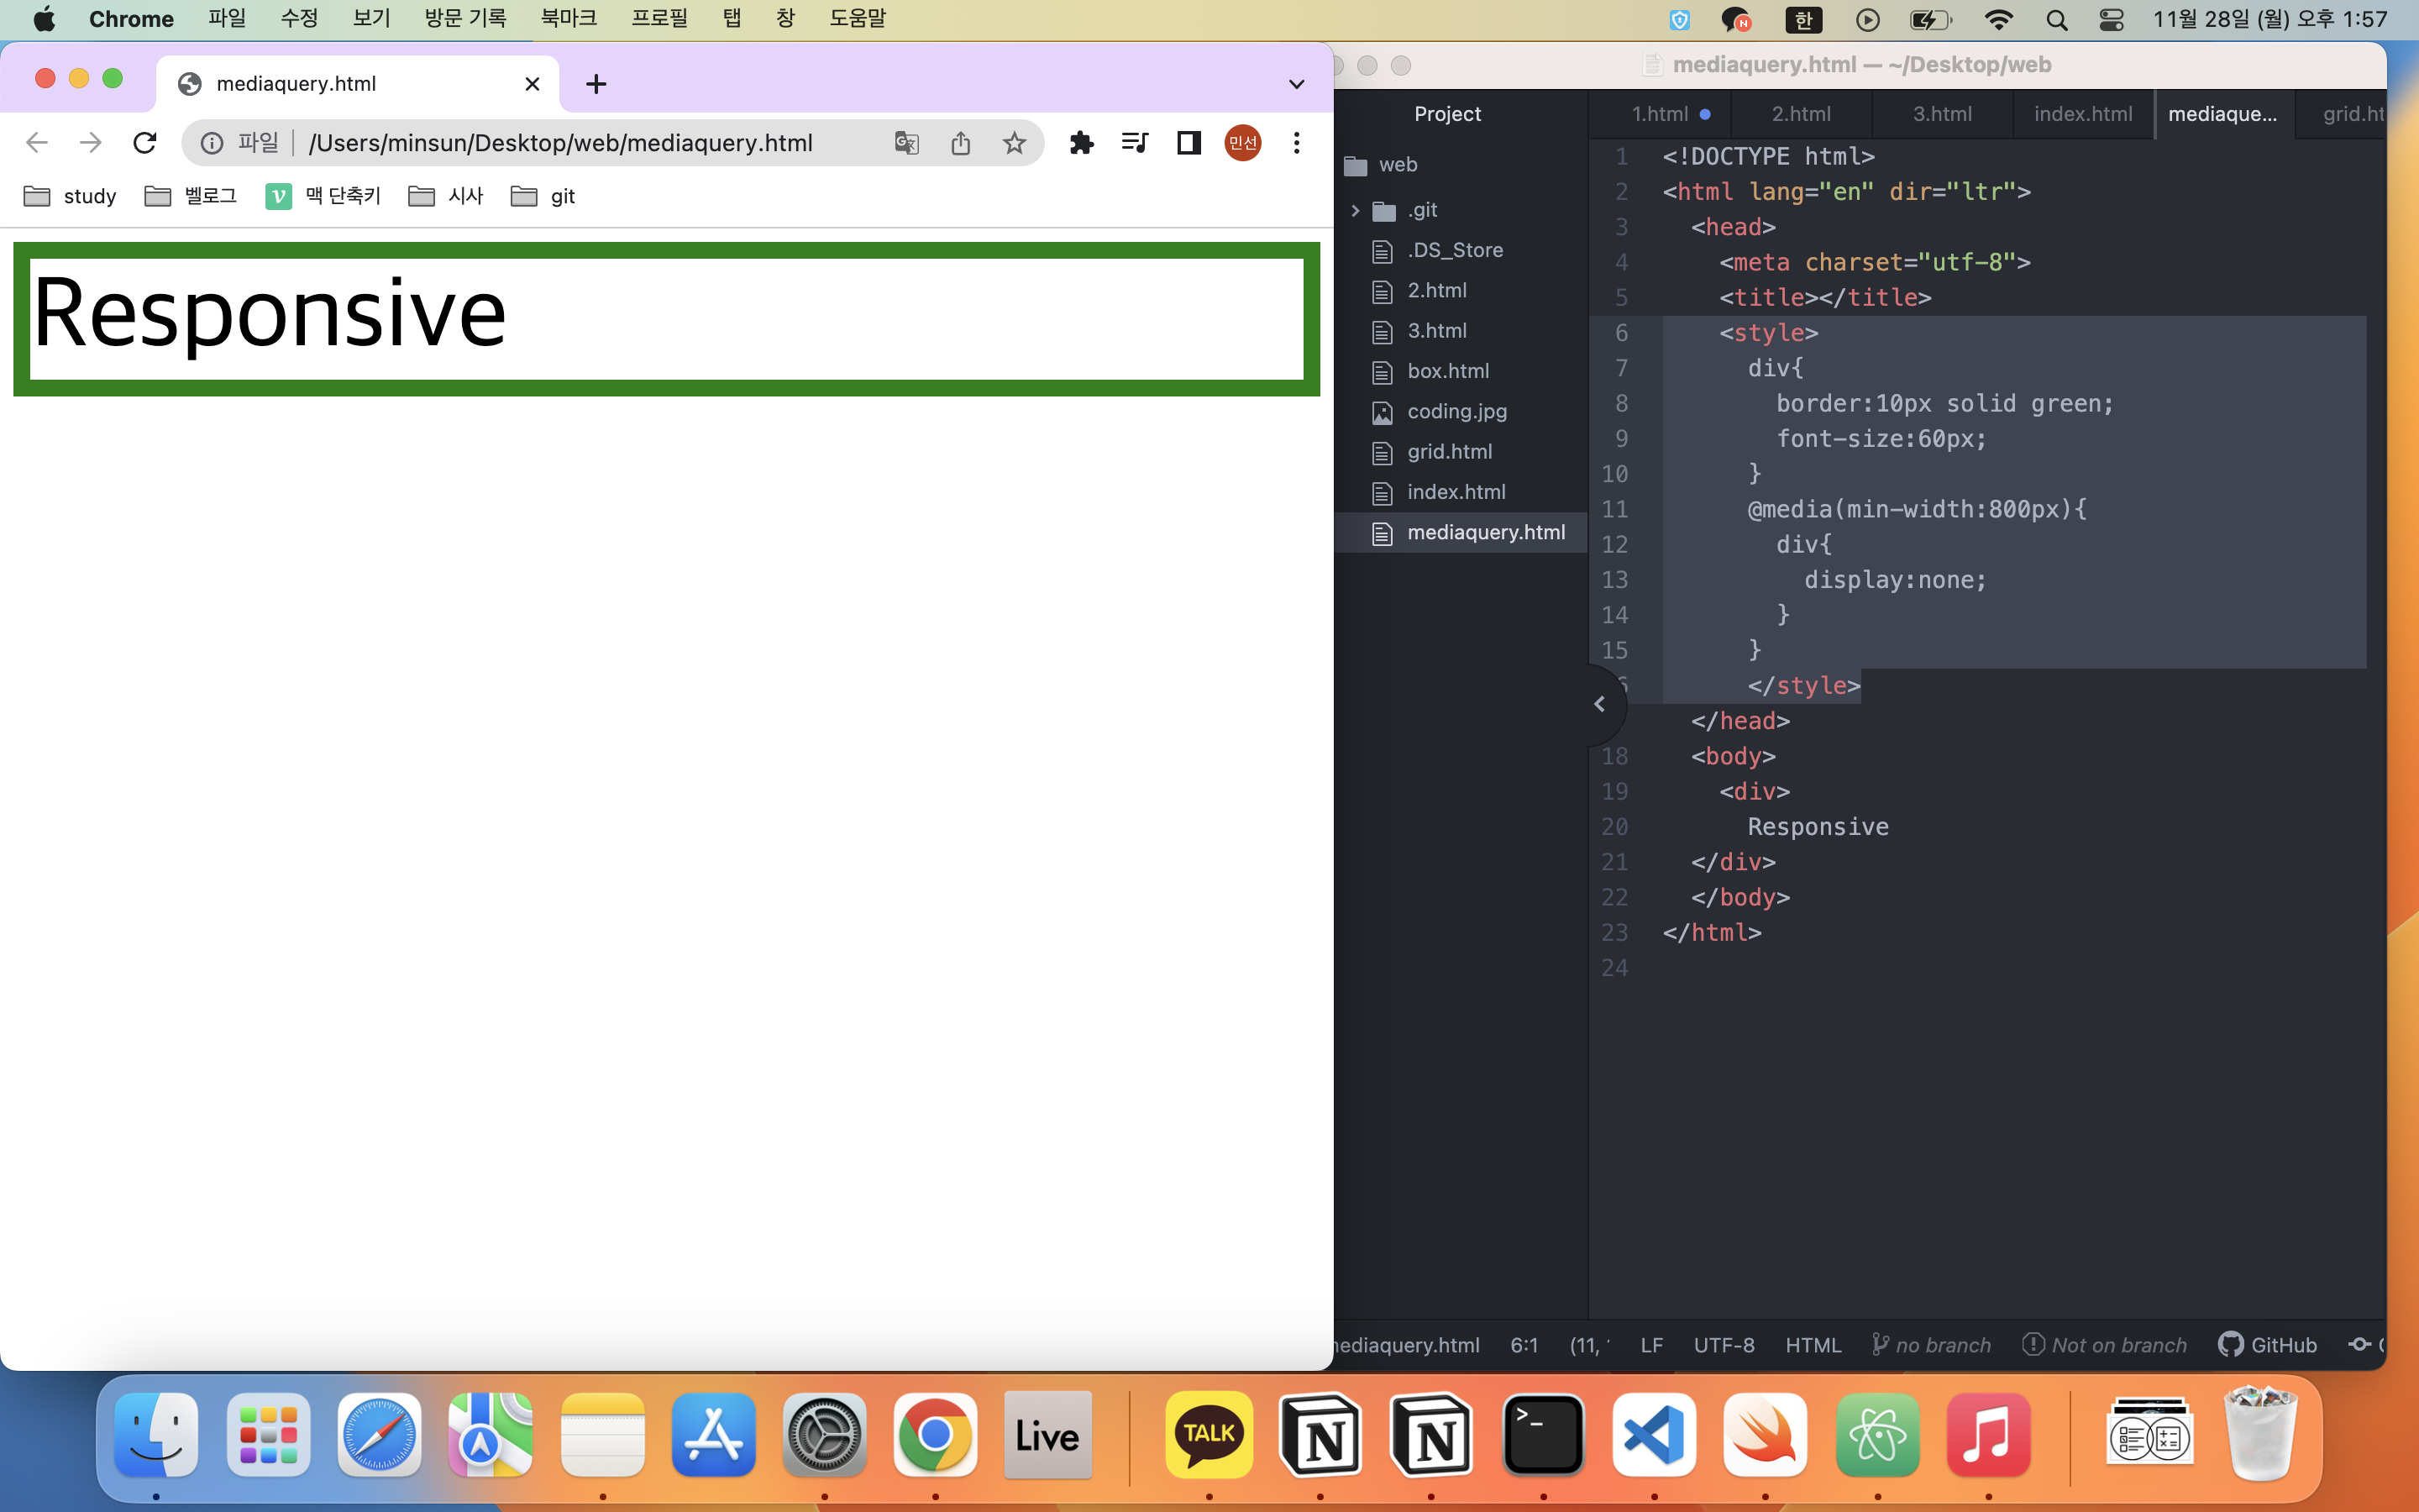This screenshot has width=2419, height=1512.
Task: Open the study bookmark folder
Action: pyautogui.click(x=70, y=196)
